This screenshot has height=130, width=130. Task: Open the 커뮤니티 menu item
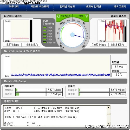14,6
